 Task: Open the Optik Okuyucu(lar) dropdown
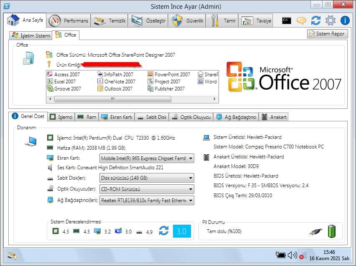[147, 189]
